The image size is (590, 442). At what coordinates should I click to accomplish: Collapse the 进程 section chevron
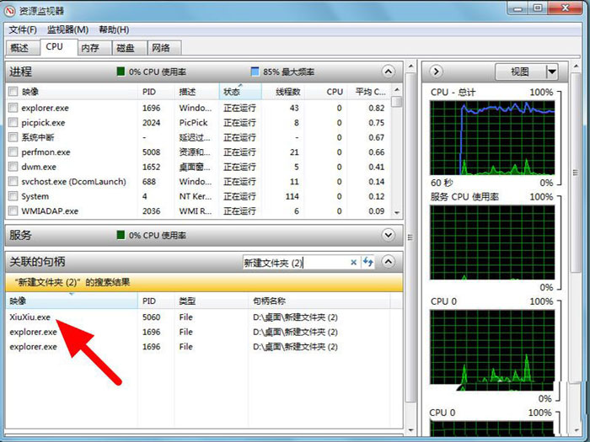click(388, 72)
